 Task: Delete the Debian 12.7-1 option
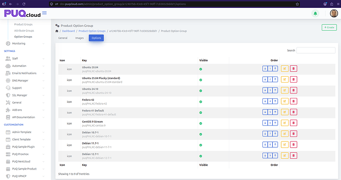pyautogui.click(x=294, y=155)
